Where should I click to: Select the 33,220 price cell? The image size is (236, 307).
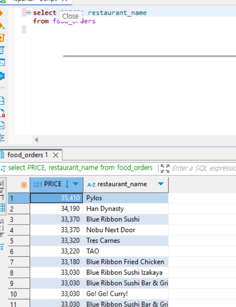(x=57, y=251)
